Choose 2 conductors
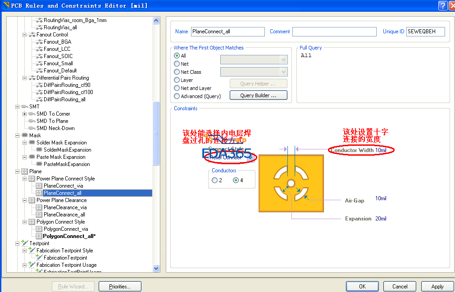455x292 pixels. tap(215, 180)
